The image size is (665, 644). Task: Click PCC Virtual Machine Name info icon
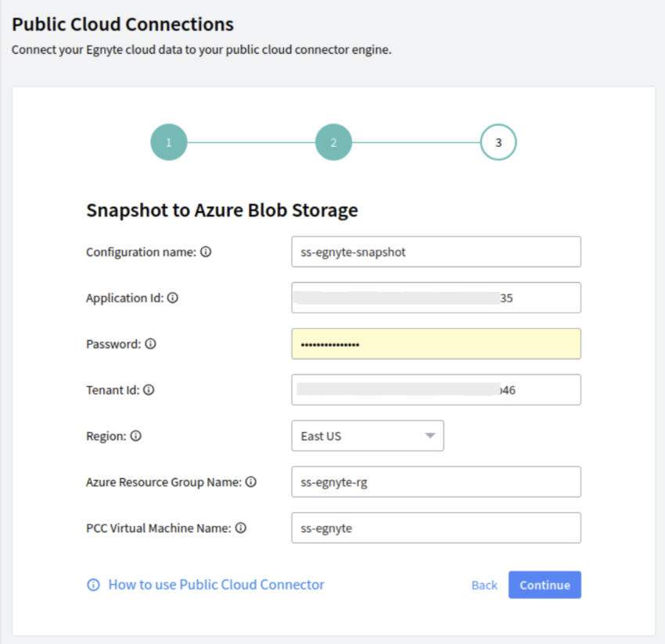[x=240, y=528]
